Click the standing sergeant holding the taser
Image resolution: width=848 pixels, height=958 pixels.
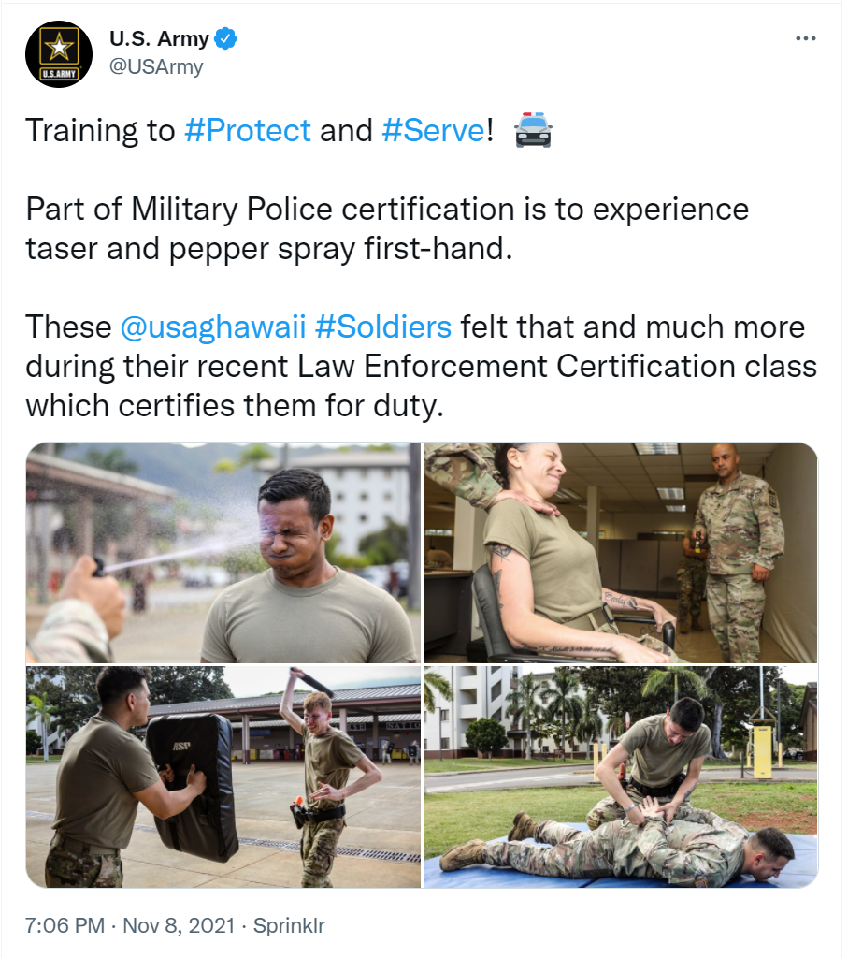(x=738, y=552)
